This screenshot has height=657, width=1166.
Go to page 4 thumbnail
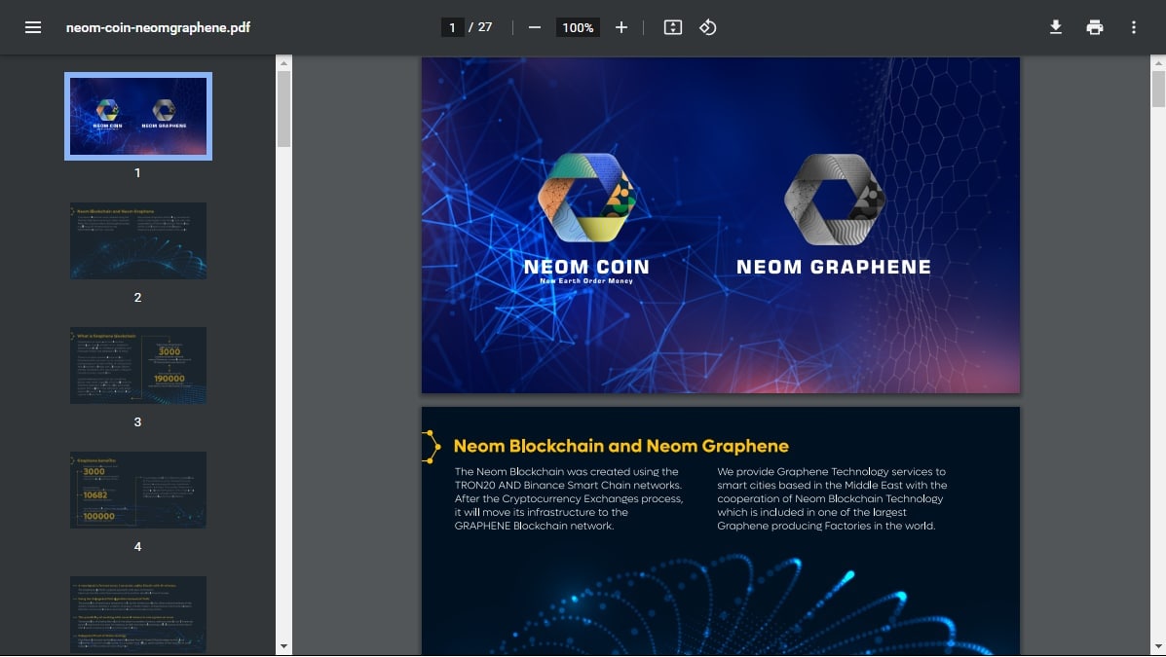coord(138,490)
